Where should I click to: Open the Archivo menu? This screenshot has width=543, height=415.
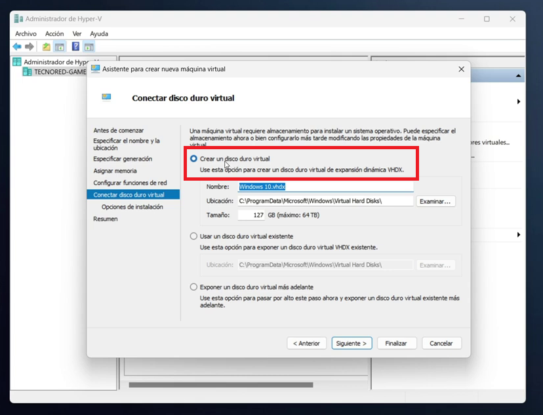pyautogui.click(x=26, y=33)
